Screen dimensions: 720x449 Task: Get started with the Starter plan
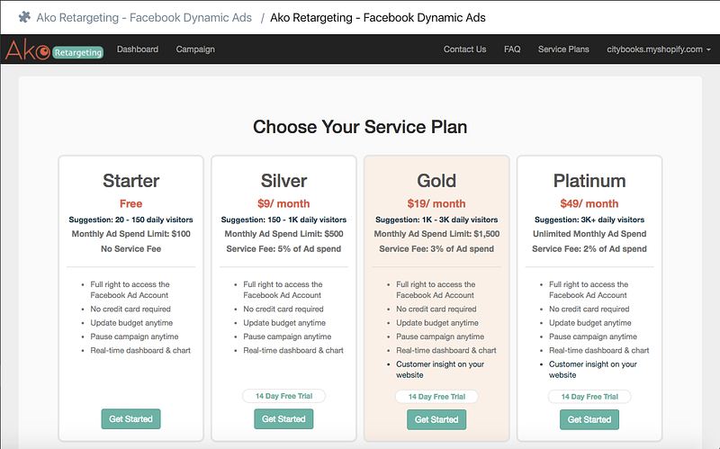pyautogui.click(x=131, y=418)
